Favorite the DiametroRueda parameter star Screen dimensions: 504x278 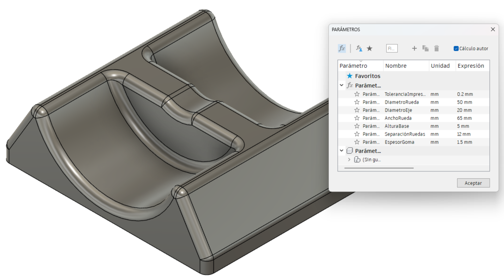pyautogui.click(x=357, y=102)
